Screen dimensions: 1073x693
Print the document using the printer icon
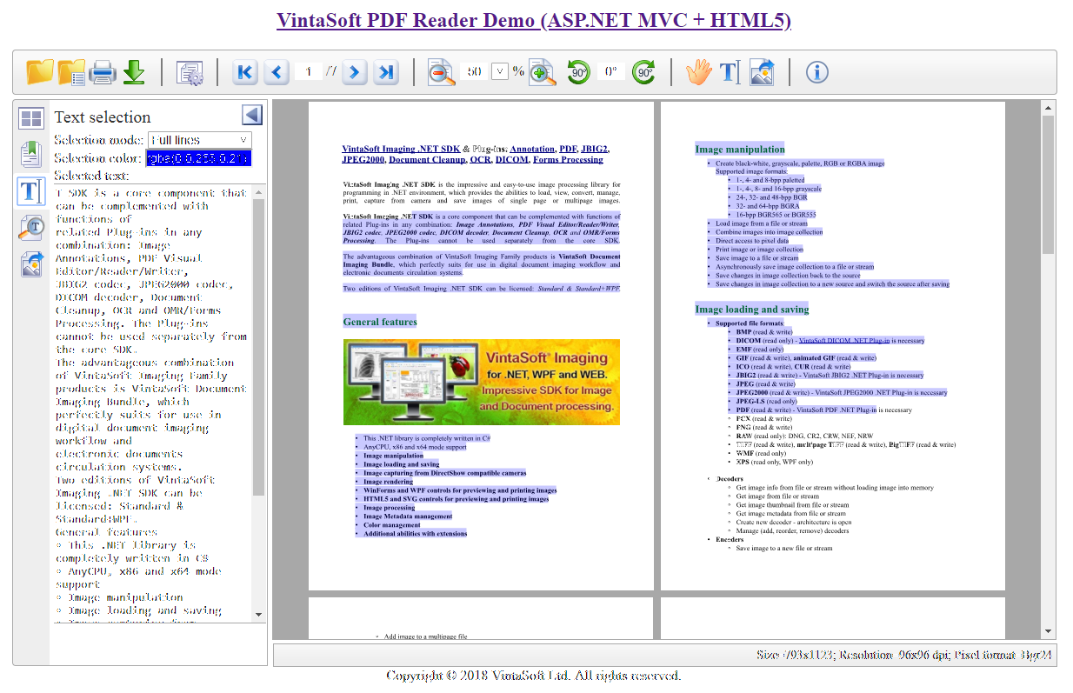(x=103, y=72)
